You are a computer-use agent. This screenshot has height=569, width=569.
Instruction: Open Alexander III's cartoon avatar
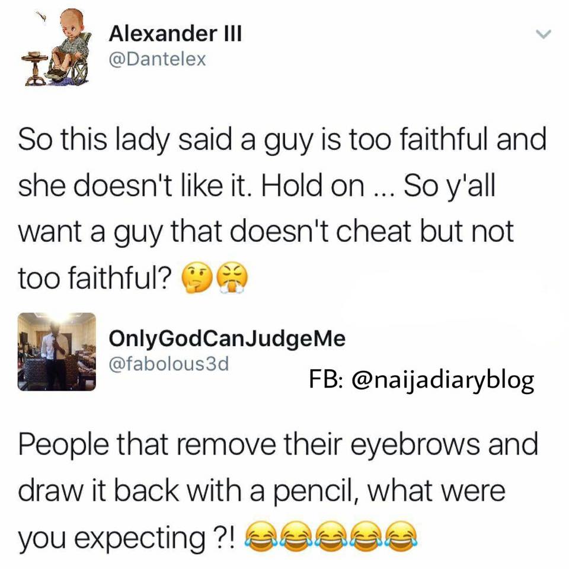click(x=56, y=47)
